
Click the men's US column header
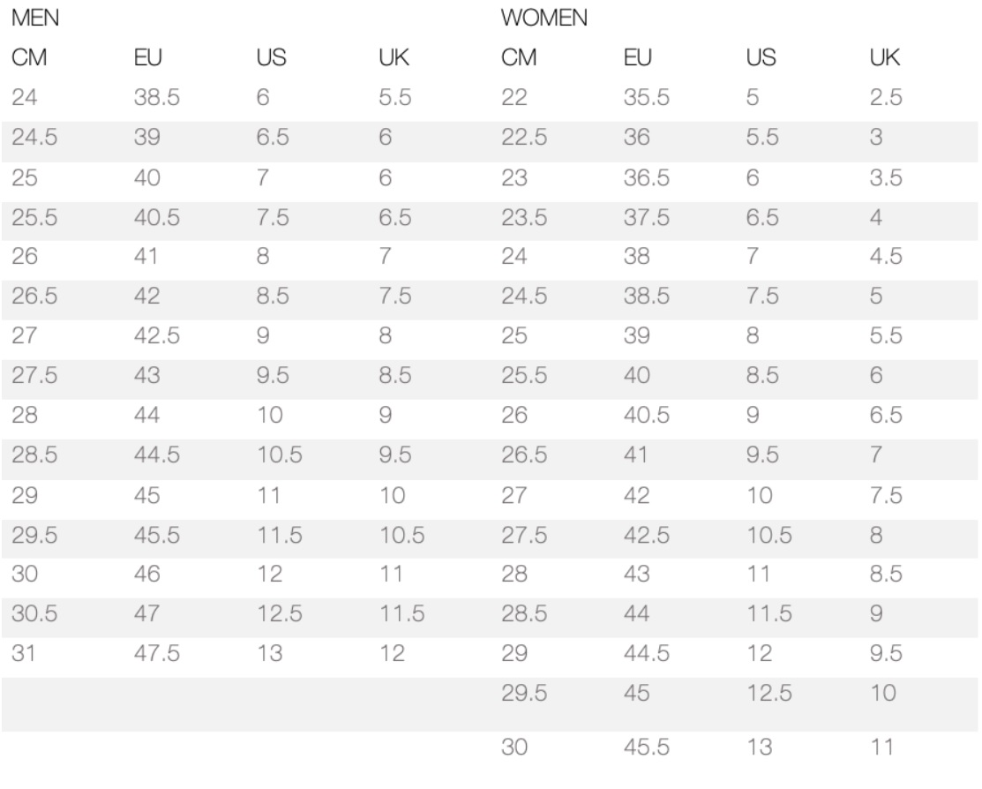click(271, 57)
